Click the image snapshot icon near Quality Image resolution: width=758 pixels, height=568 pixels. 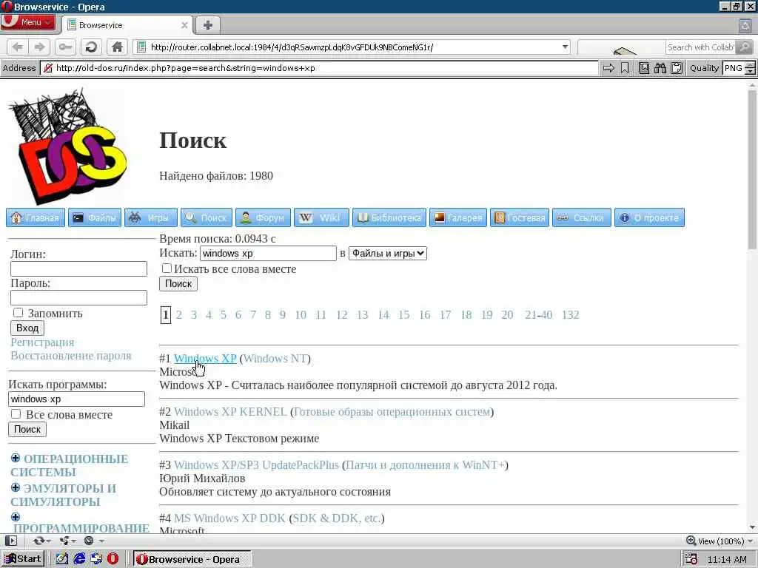[x=644, y=68]
